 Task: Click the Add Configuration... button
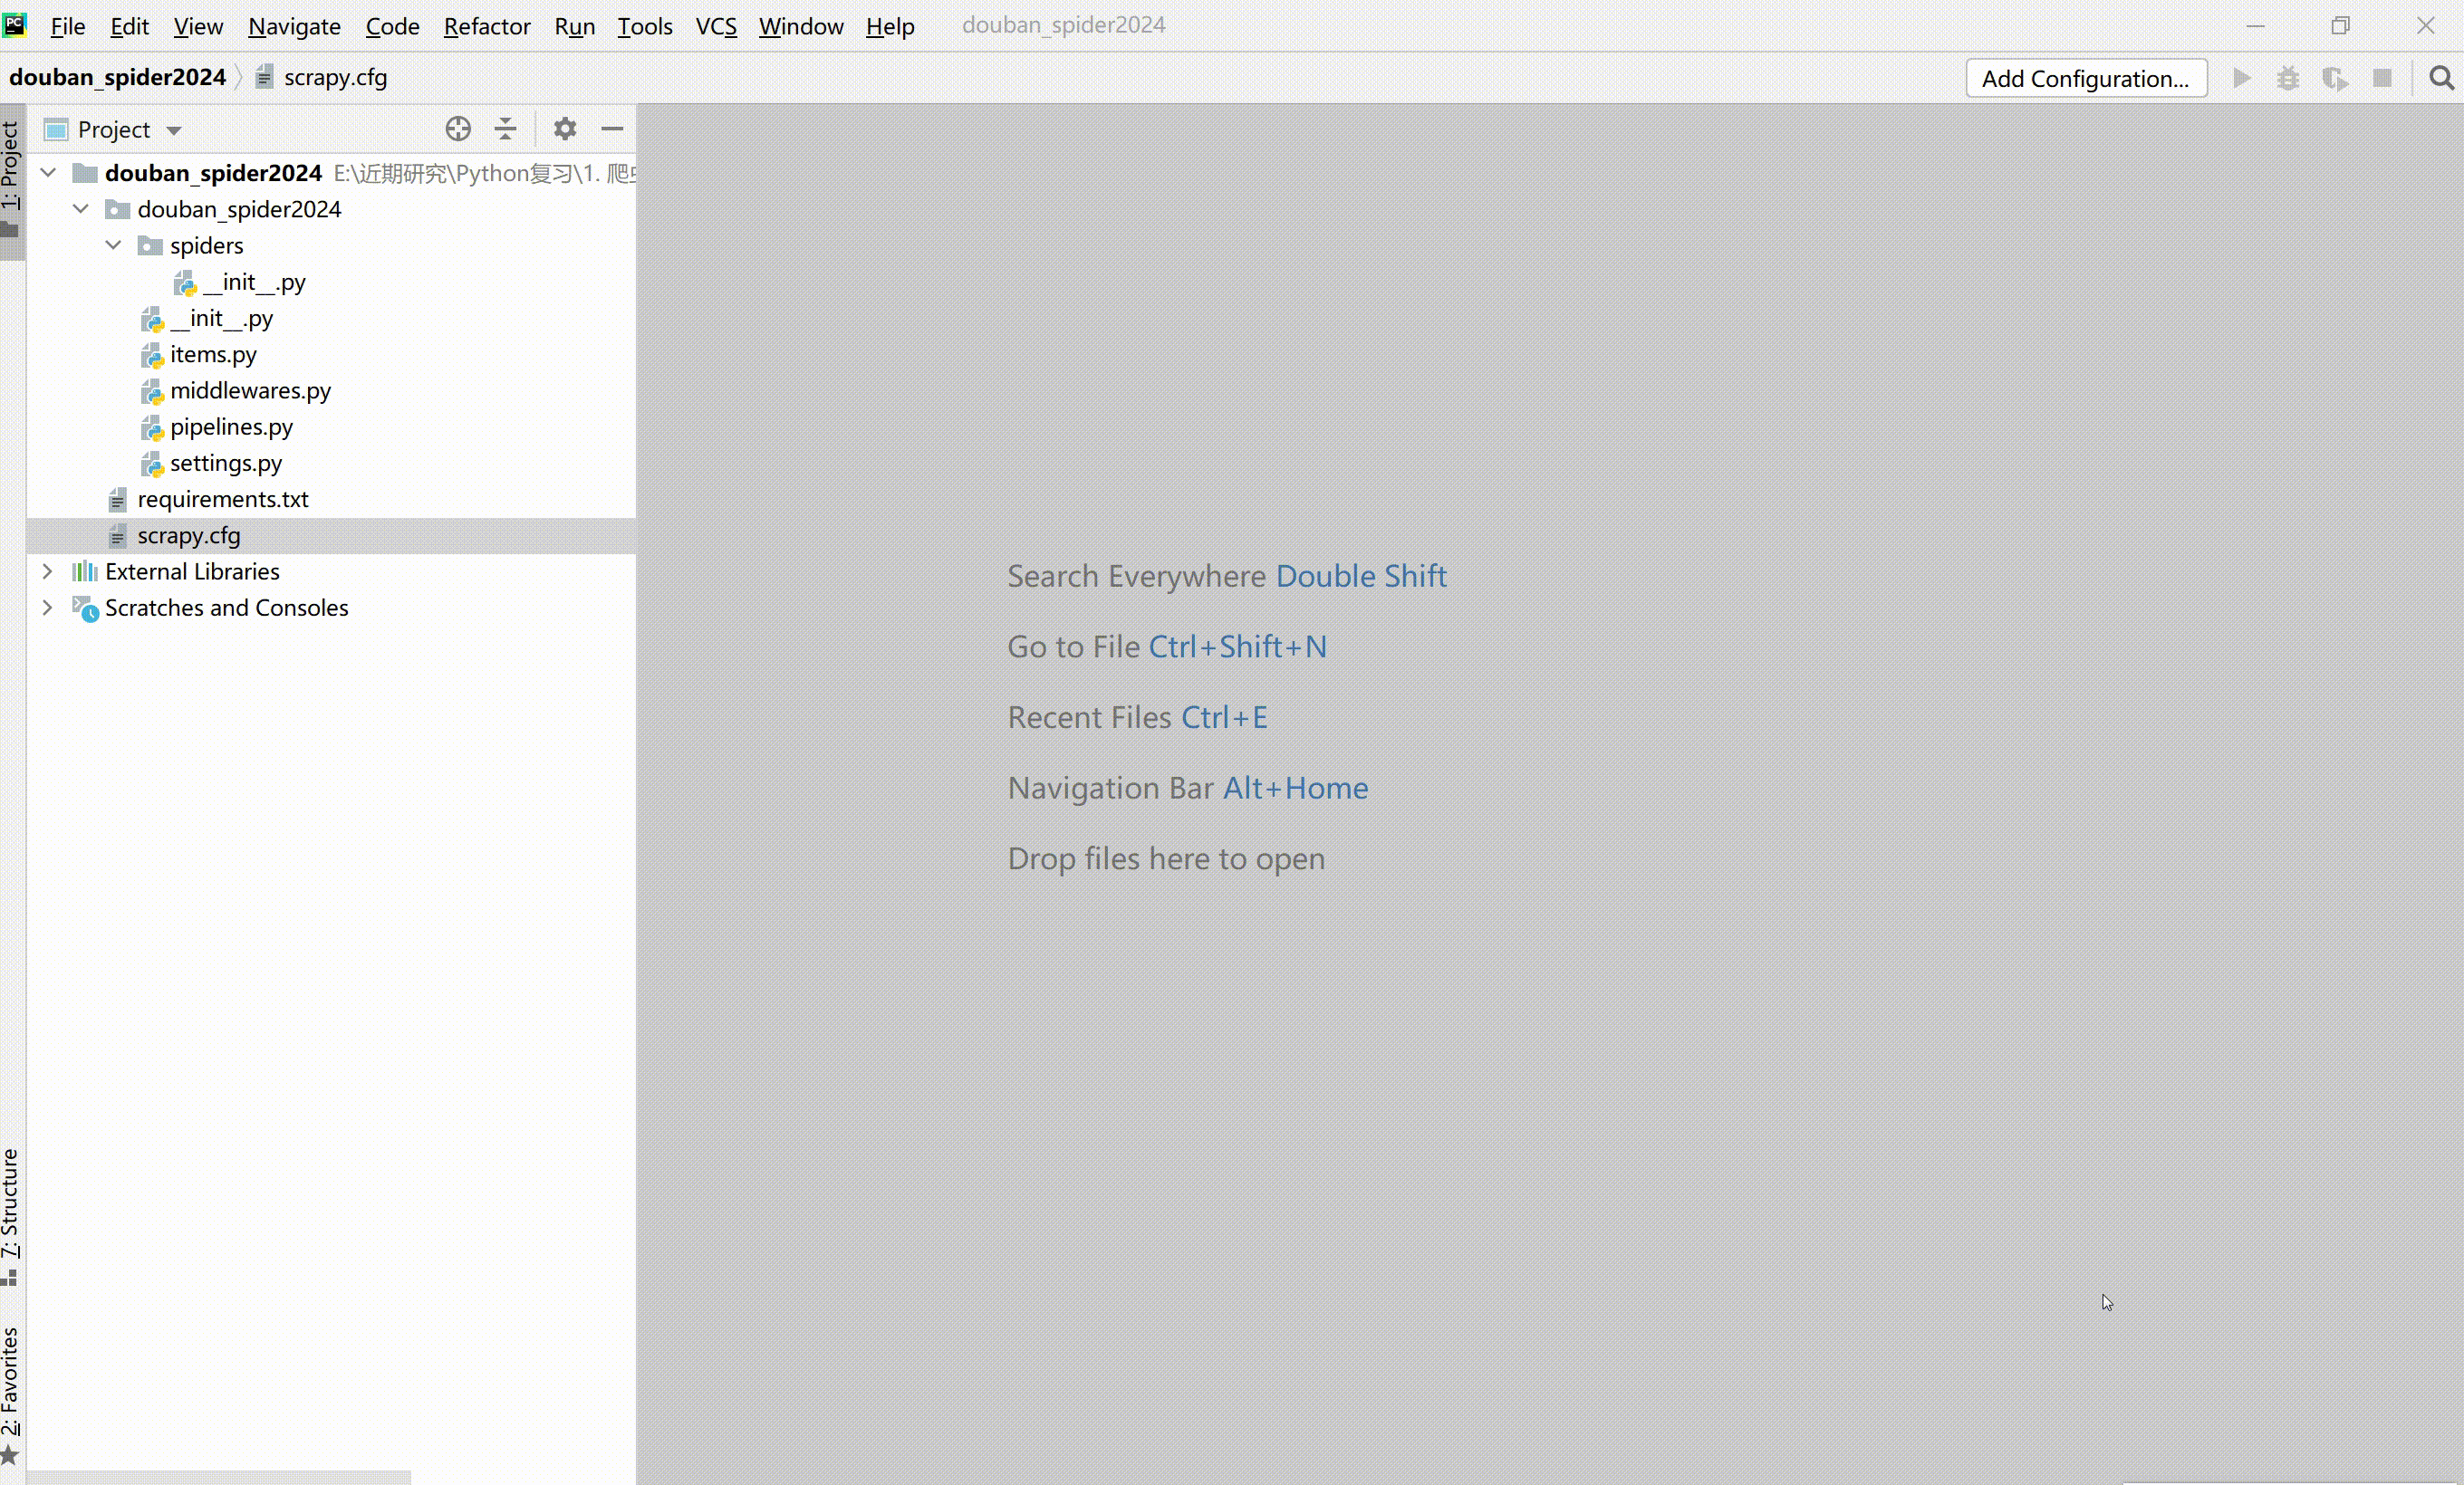click(2086, 78)
